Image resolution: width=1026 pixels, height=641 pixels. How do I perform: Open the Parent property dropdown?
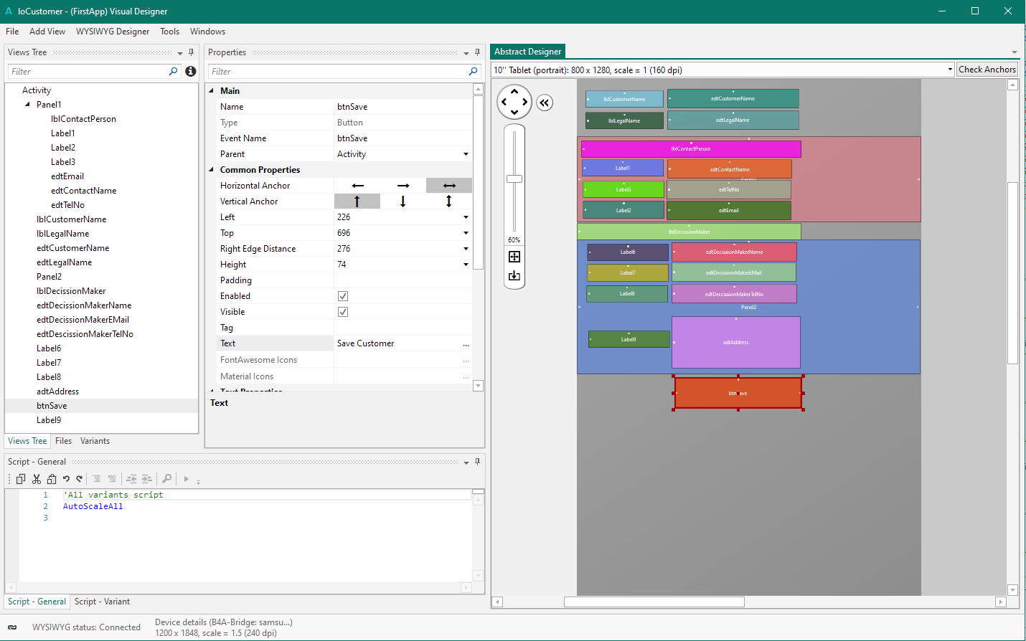(466, 154)
